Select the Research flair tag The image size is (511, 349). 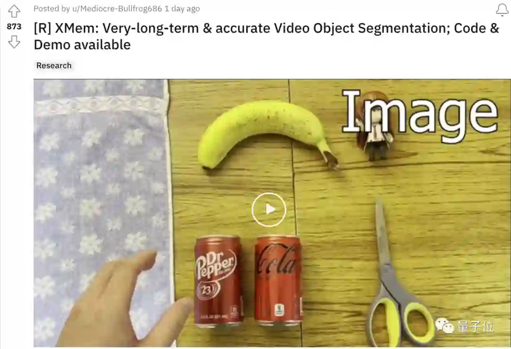[54, 65]
